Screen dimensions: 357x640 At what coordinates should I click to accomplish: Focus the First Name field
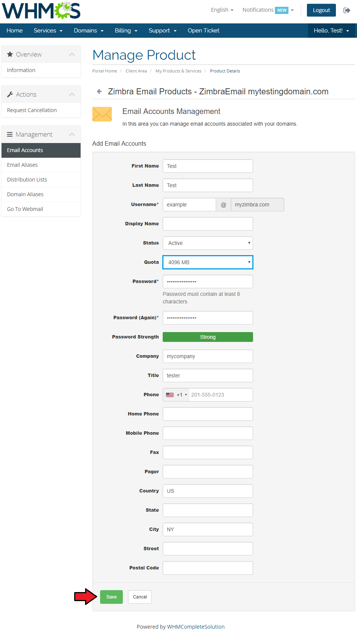coord(208,166)
